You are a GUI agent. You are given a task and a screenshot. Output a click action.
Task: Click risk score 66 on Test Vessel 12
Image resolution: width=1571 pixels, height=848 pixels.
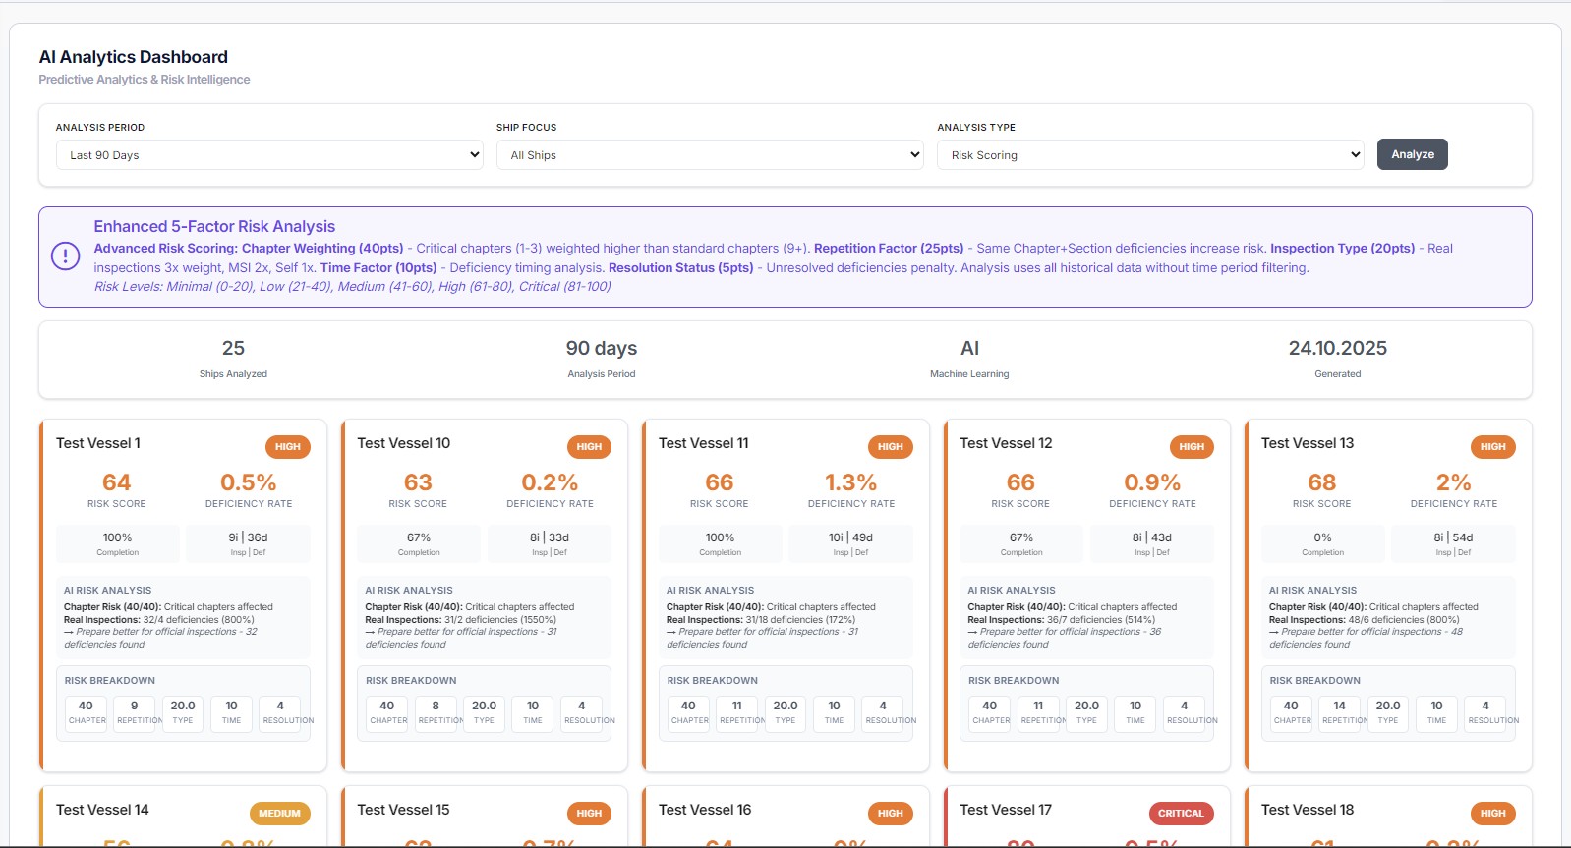pos(1020,482)
